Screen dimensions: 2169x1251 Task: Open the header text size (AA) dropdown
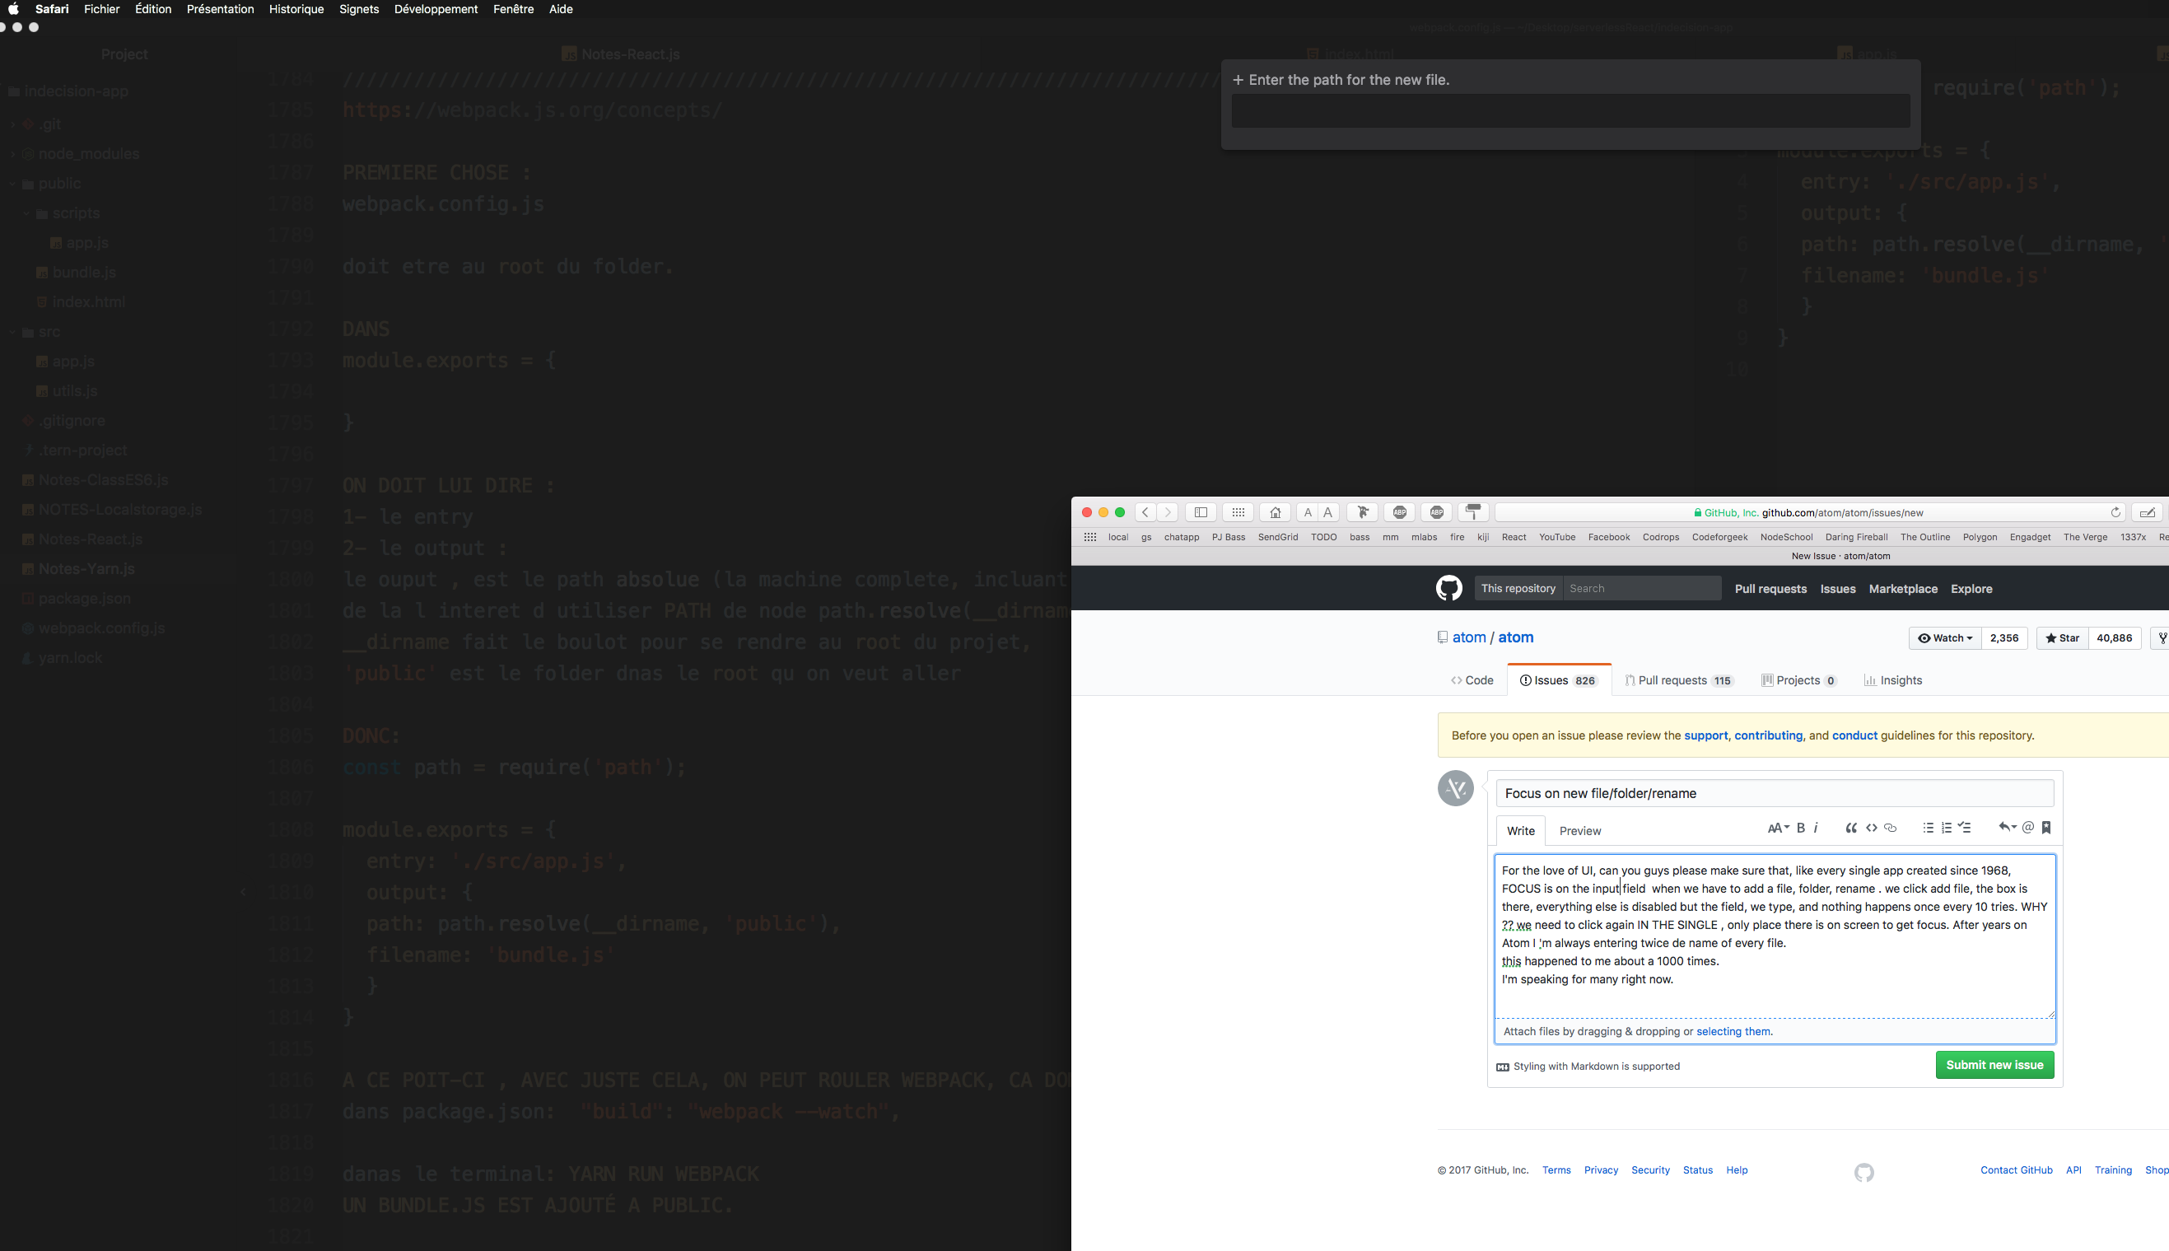[1778, 829]
